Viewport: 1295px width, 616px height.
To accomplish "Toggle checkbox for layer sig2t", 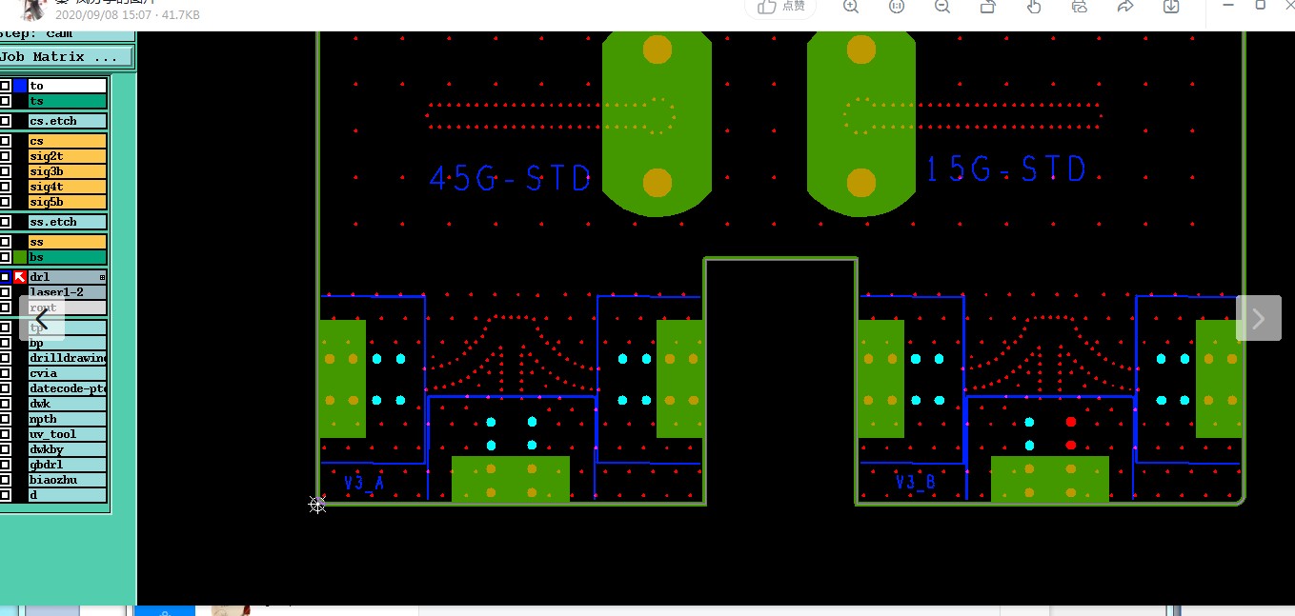I will point(5,156).
